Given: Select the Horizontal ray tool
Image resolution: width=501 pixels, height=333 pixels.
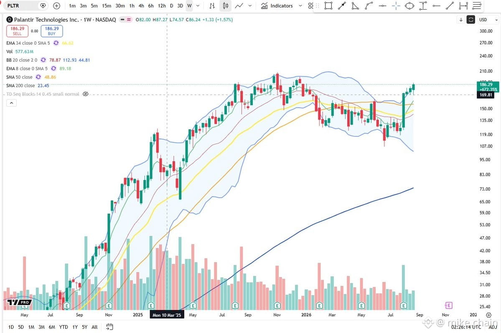Looking at the screenshot, I should [x=437, y=6].
